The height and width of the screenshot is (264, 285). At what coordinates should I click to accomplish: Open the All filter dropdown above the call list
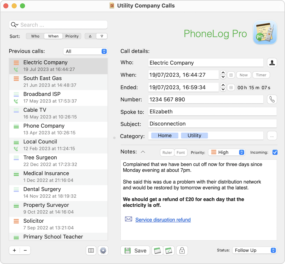click(x=85, y=51)
